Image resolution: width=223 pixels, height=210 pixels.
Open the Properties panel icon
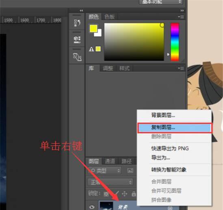pyautogui.click(x=77, y=40)
